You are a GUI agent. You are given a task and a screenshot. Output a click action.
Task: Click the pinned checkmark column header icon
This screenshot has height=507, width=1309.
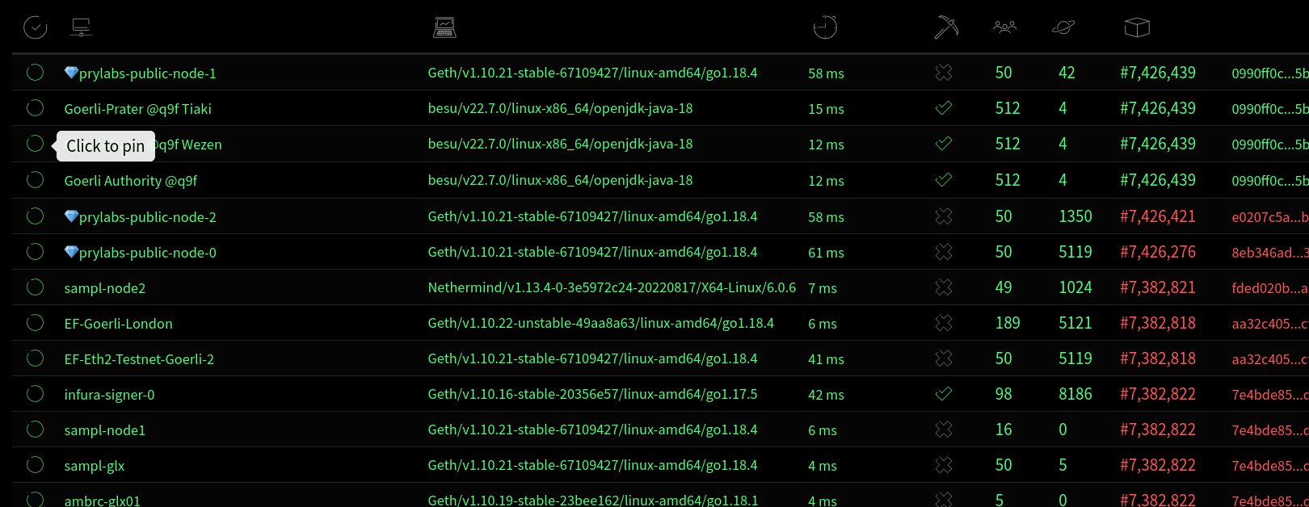click(35, 28)
